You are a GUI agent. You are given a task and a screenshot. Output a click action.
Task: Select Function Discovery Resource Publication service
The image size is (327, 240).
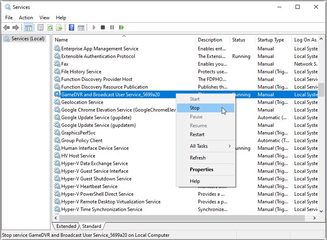[x=185, y=87]
